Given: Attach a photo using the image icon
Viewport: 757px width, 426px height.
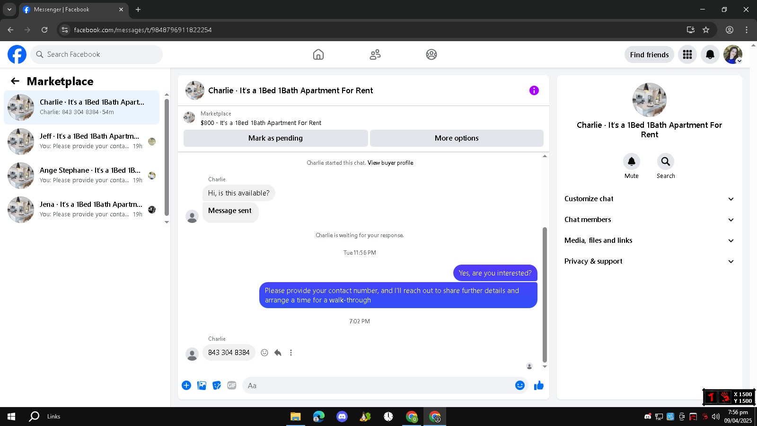Looking at the screenshot, I should click(x=202, y=385).
